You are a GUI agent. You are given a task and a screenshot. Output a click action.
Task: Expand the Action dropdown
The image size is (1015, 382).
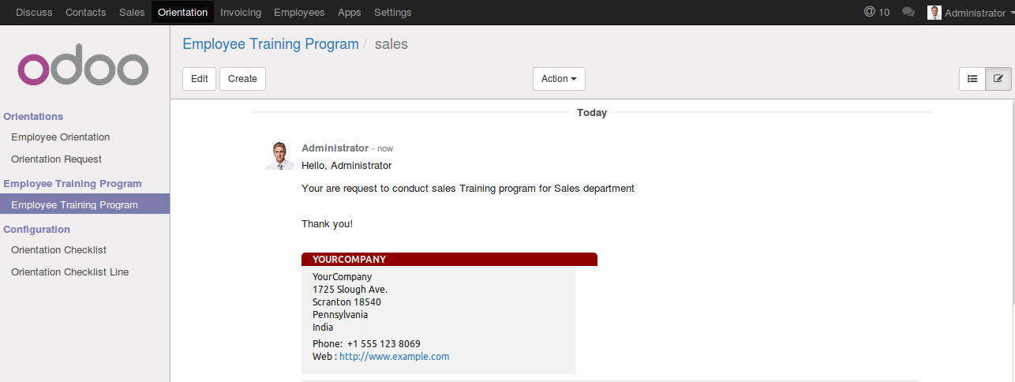pos(559,79)
